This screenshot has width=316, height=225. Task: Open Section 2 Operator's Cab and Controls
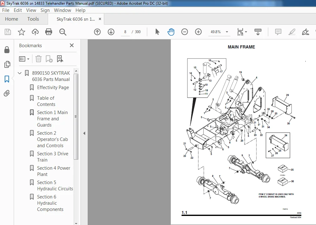tap(52, 139)
